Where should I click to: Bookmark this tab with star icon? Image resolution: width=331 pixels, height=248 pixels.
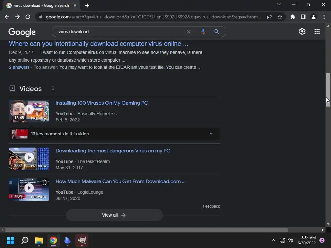pos(280,17)
